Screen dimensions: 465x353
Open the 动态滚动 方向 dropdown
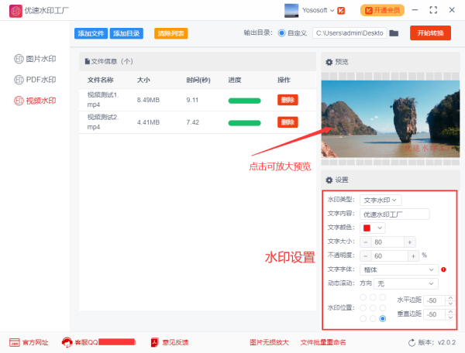tap(405, 283)
